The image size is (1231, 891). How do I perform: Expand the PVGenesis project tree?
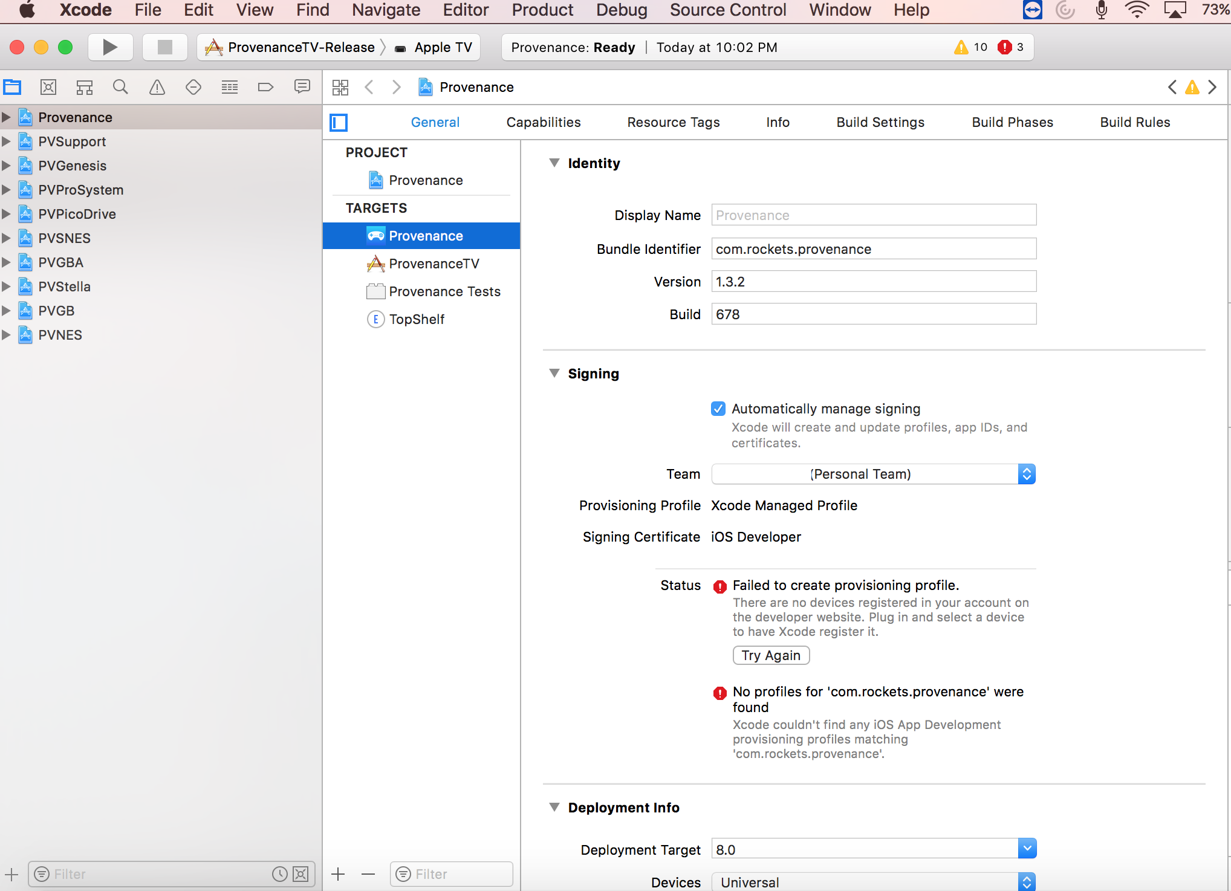(x=6, y=166)
